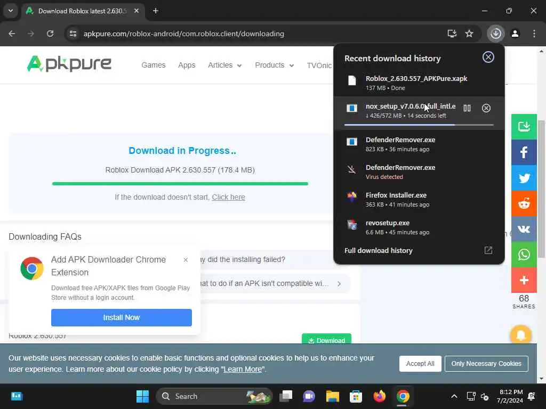The height and width of the screenshot is (409, 546).
Task: Click the green Download button
Action: click(x=326, y=339)
